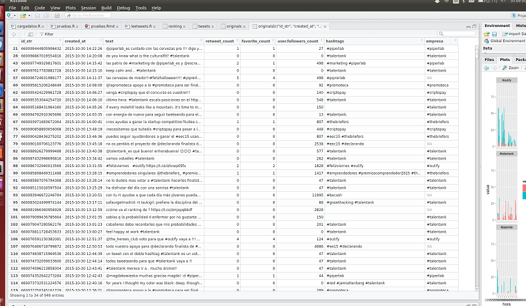Viewport: 526px width, 306px height.
Task: Click the Save document icon
Action: tap(37, 15)
